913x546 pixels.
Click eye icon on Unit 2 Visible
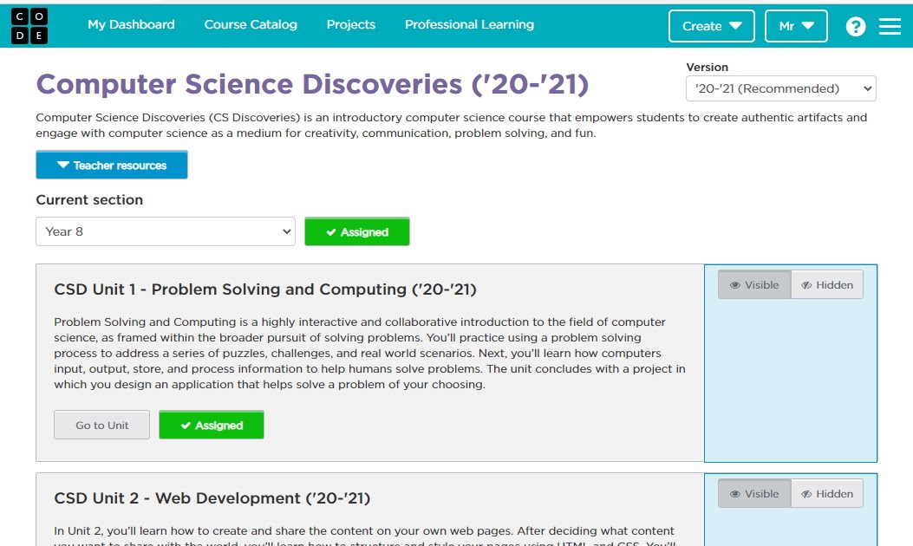tap(734, 494)
